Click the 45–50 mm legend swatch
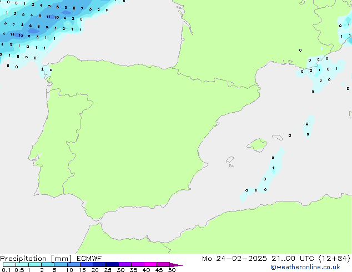The width and height of the screenshot is (352, 272). click(x=163, y=265)
